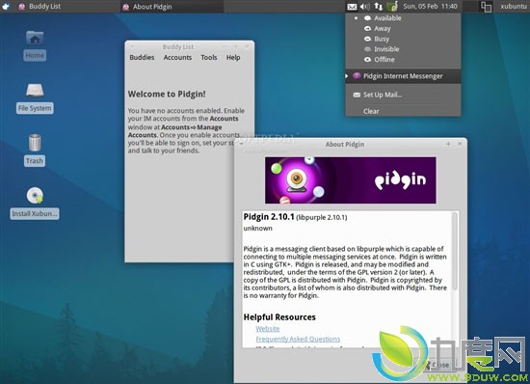Open the applications menu mouse icon

pos(6,7)
